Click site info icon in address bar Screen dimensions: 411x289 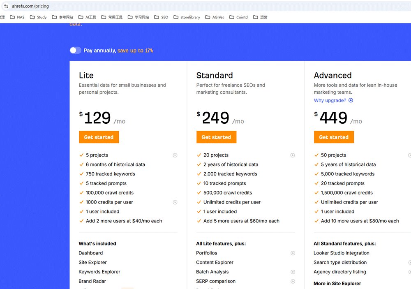tap(6, 6)
